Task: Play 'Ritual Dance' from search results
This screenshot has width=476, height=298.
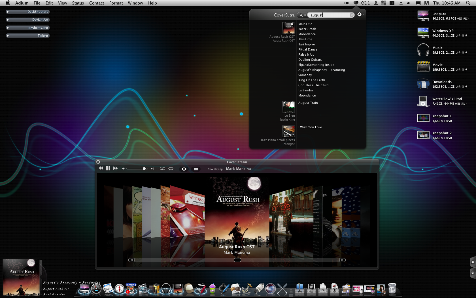Action: 308,49
